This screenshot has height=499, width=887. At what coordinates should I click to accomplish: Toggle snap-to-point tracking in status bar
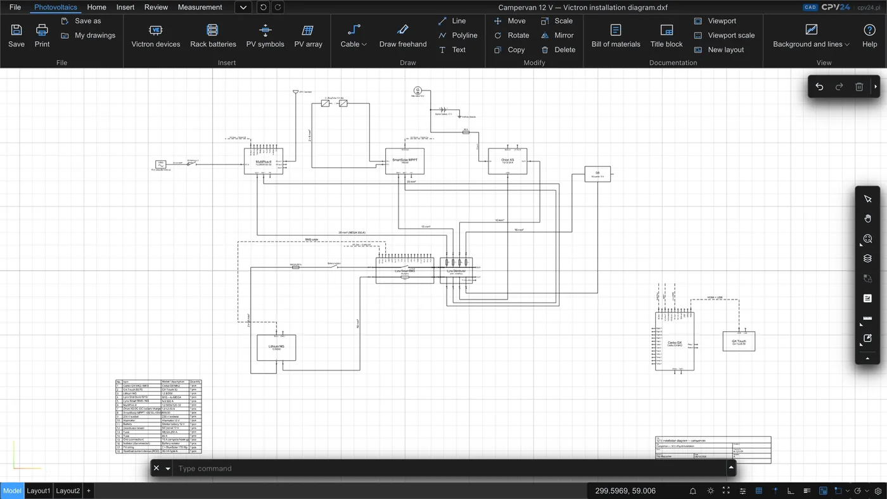coord(775,491)
